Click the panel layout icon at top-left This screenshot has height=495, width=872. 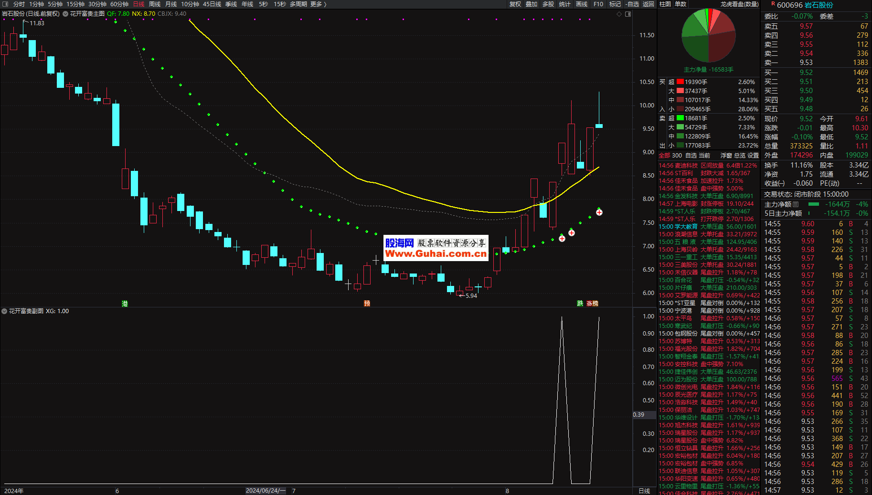[6, 4]
